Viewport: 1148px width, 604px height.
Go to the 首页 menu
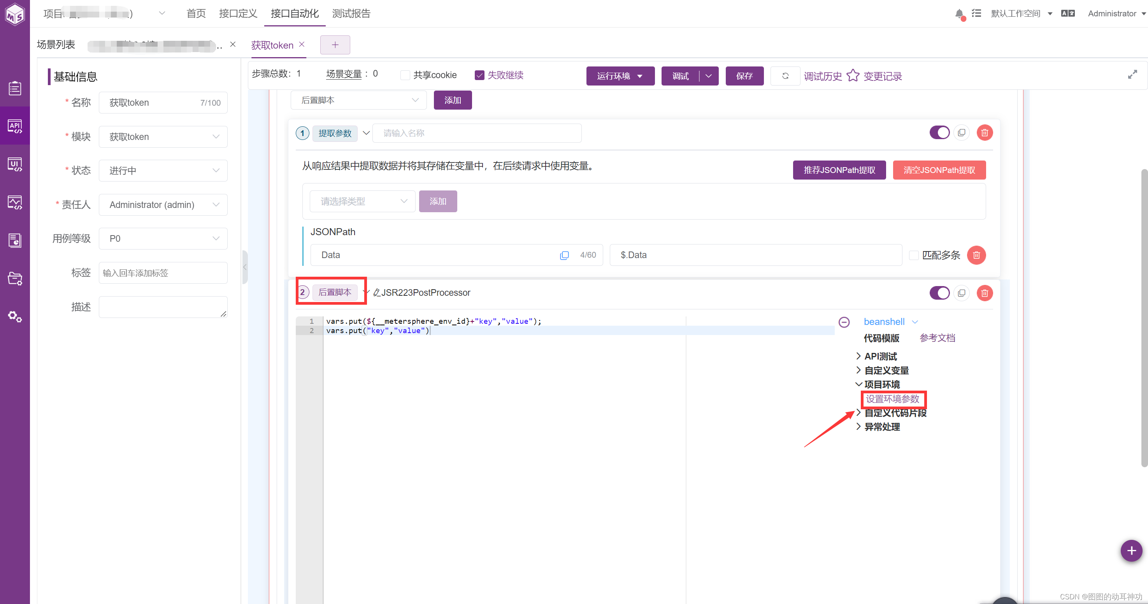(196, 13)
